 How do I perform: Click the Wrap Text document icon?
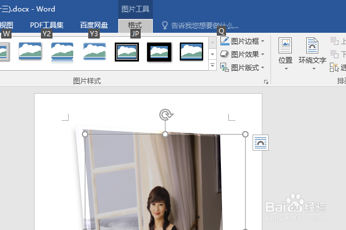tap(312, 45)
